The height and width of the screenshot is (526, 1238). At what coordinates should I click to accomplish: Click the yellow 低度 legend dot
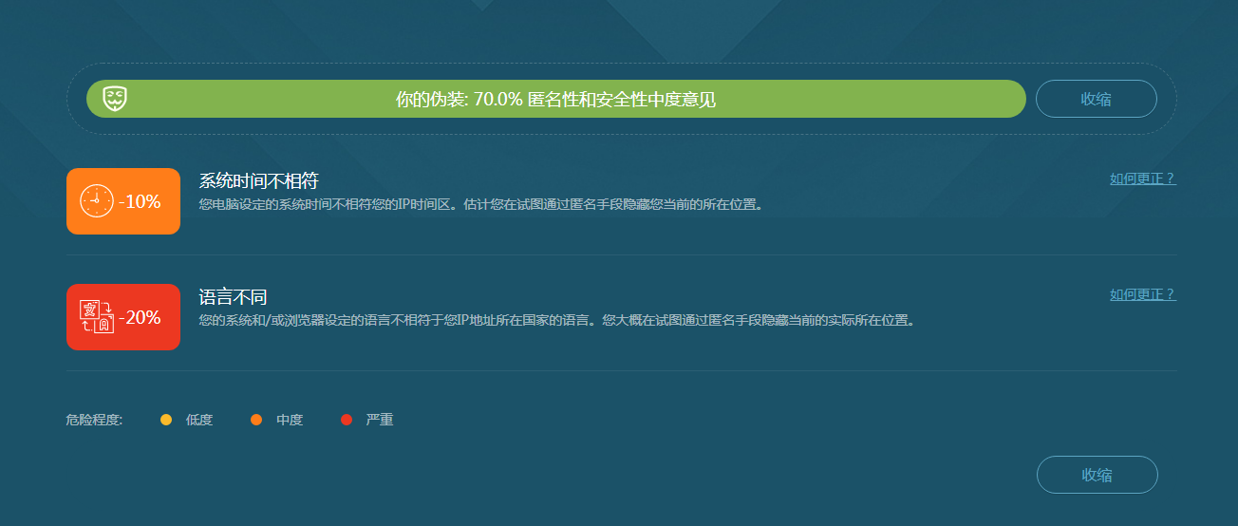(166, 420)
